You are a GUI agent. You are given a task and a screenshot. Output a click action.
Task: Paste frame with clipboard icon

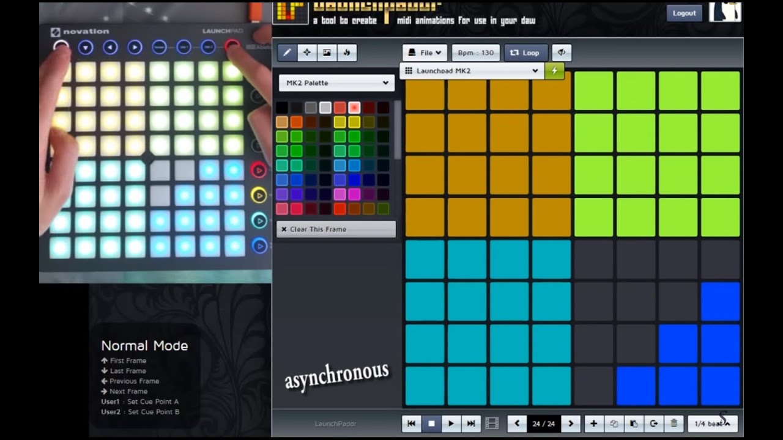point(634,424)
